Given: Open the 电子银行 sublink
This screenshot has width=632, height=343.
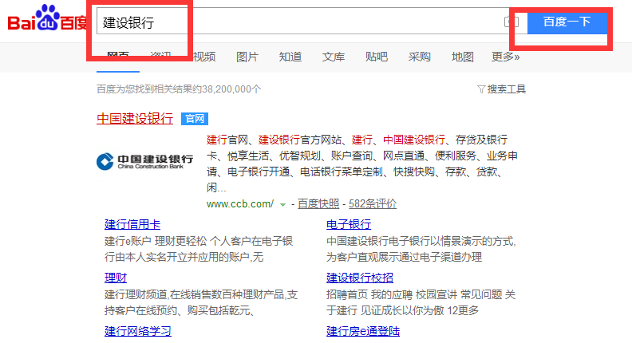Looking at the screenshot, I should click(x=349, y=224).
